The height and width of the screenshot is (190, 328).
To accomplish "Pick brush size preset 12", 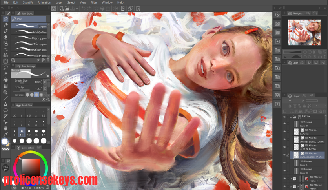I will [x=29, y=133].
